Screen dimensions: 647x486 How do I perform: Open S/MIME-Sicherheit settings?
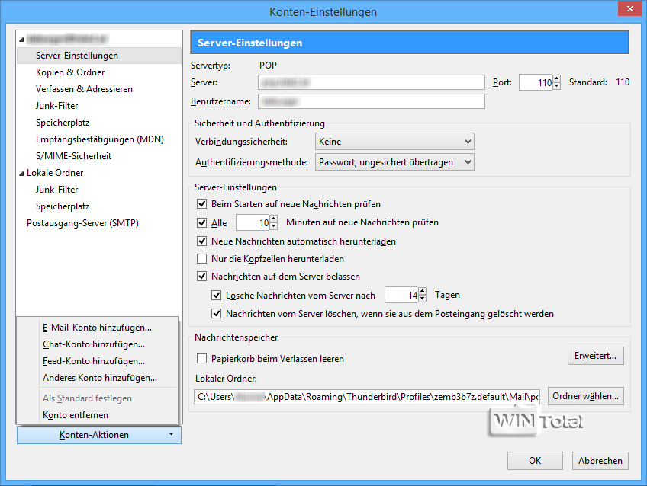point(73,156)
